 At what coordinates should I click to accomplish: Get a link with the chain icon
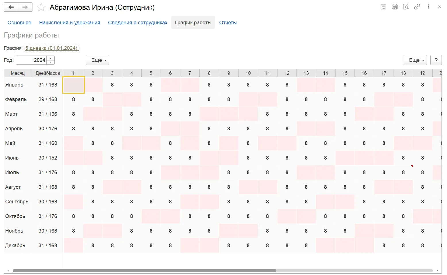pyautogui.click(x=417, y=7)
